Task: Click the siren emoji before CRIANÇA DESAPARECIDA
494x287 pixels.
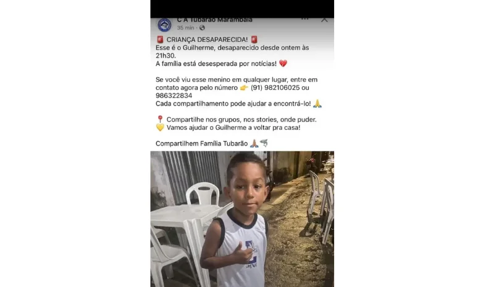Action: [160, 39]
